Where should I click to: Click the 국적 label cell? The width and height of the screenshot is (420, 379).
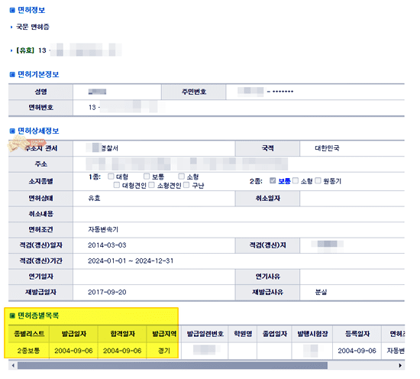(x=267, y=148)
